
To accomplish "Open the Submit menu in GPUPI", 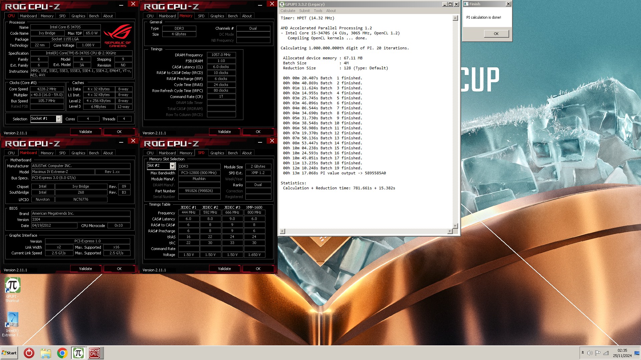I will click(304, 11).
